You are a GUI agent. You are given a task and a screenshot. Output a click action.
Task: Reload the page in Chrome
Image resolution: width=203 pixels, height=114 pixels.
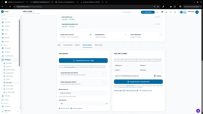click(x=10, y=7)
